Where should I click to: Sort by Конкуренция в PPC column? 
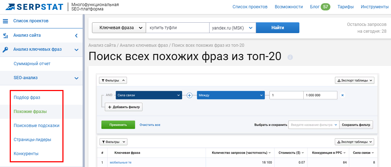click(x=329, y=153)
